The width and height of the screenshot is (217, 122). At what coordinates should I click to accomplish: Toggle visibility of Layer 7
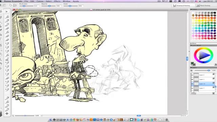click(x=192, y=88)
